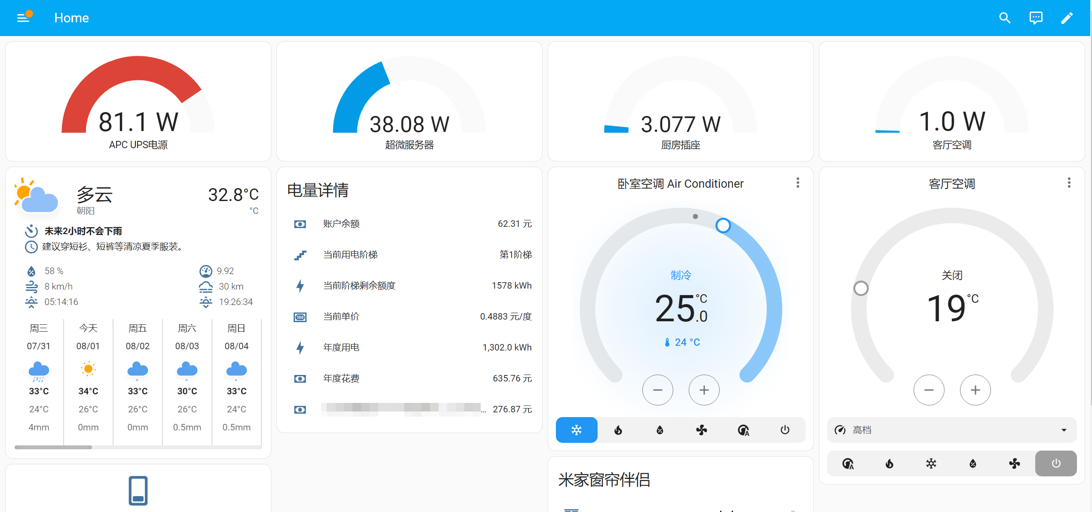Increase 客厅空调 target temperature
Image resolution: width=1092 pixels, height=512 pixels.
tap(975, 390)
